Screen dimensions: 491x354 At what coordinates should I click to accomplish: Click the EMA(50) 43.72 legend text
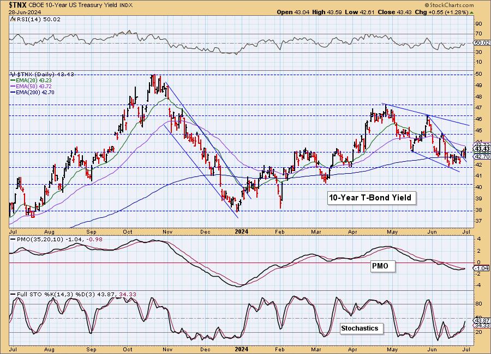pyautogui.click(x=34, y=86)
